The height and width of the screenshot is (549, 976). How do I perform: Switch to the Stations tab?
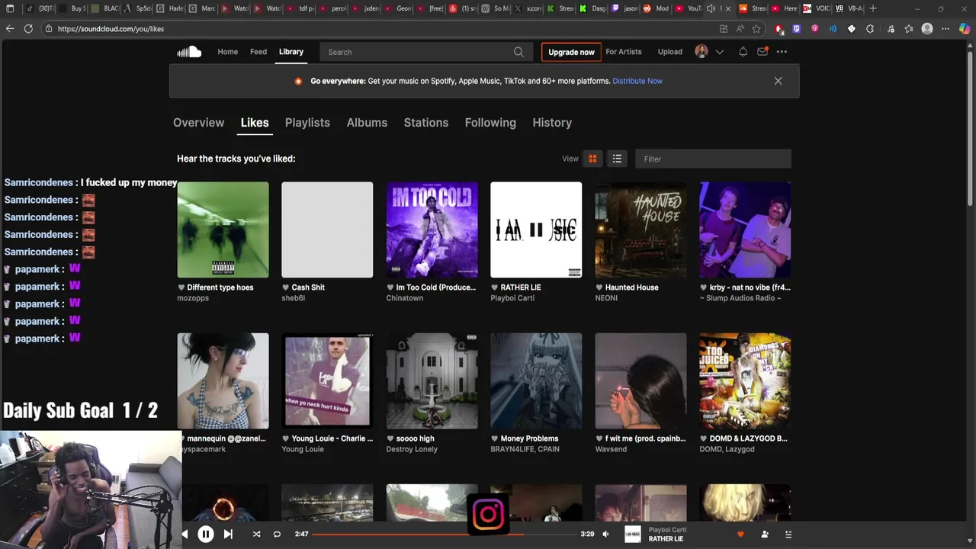(x=426, y=123)
